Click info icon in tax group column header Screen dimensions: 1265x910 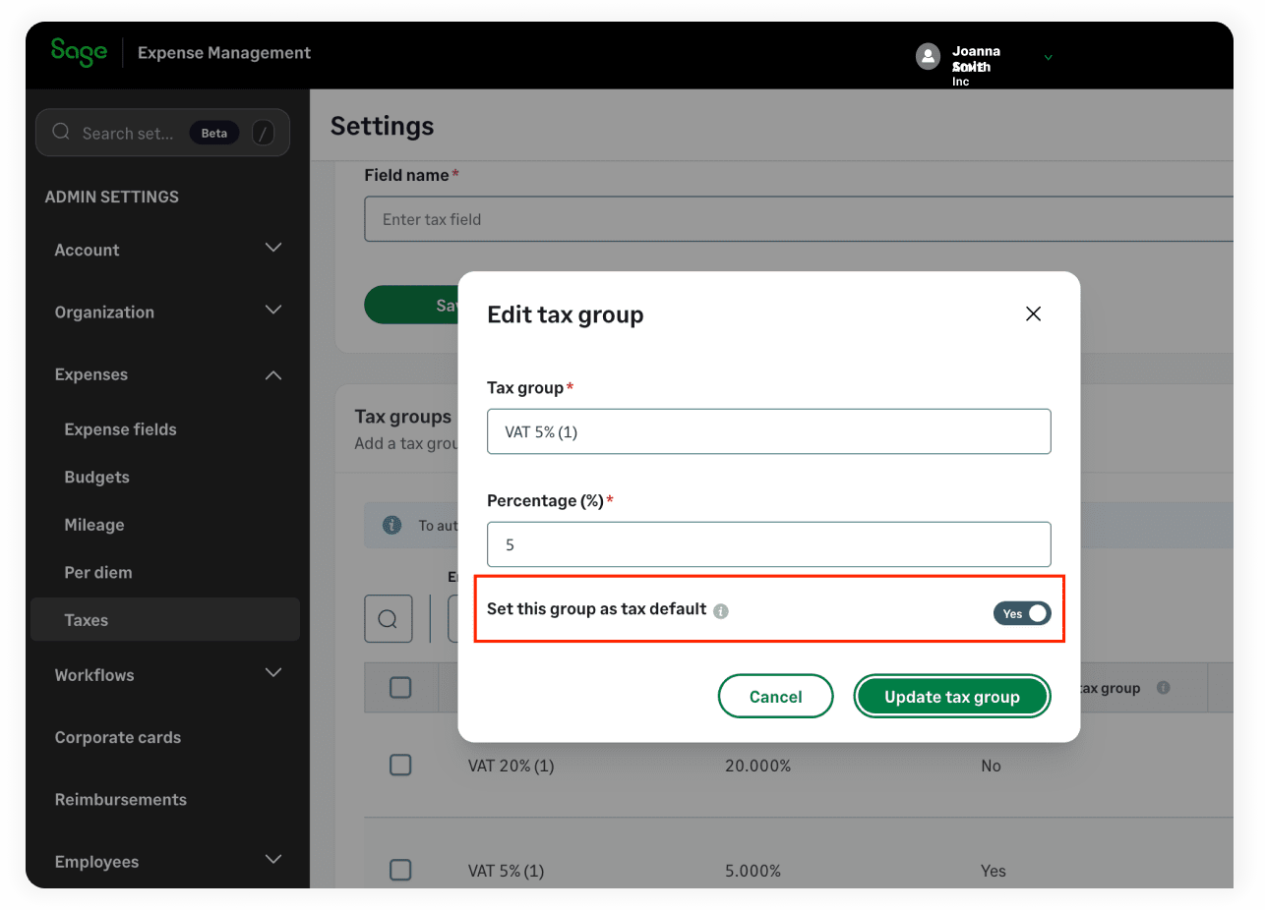click(1164, 688)
